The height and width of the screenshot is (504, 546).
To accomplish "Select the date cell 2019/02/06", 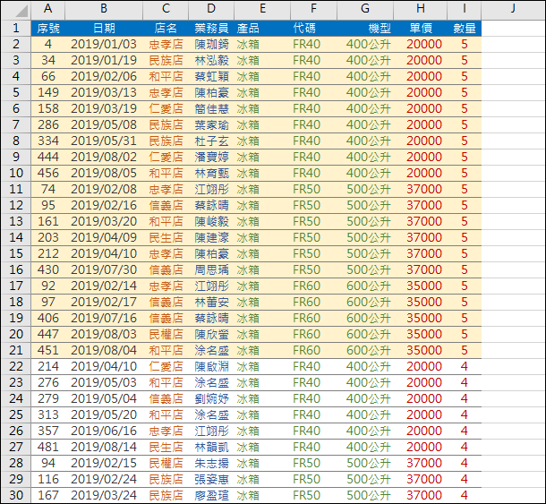I will tap(104, 76).
